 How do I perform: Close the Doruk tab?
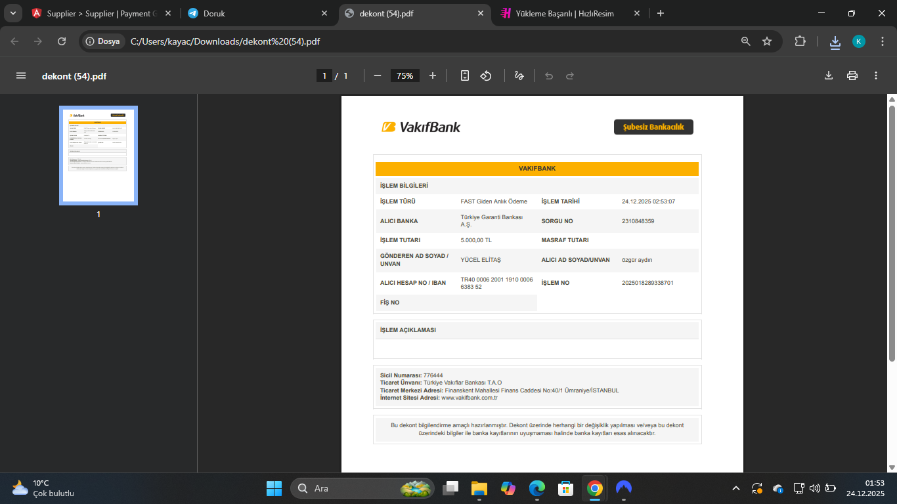(x=324, y=13)
